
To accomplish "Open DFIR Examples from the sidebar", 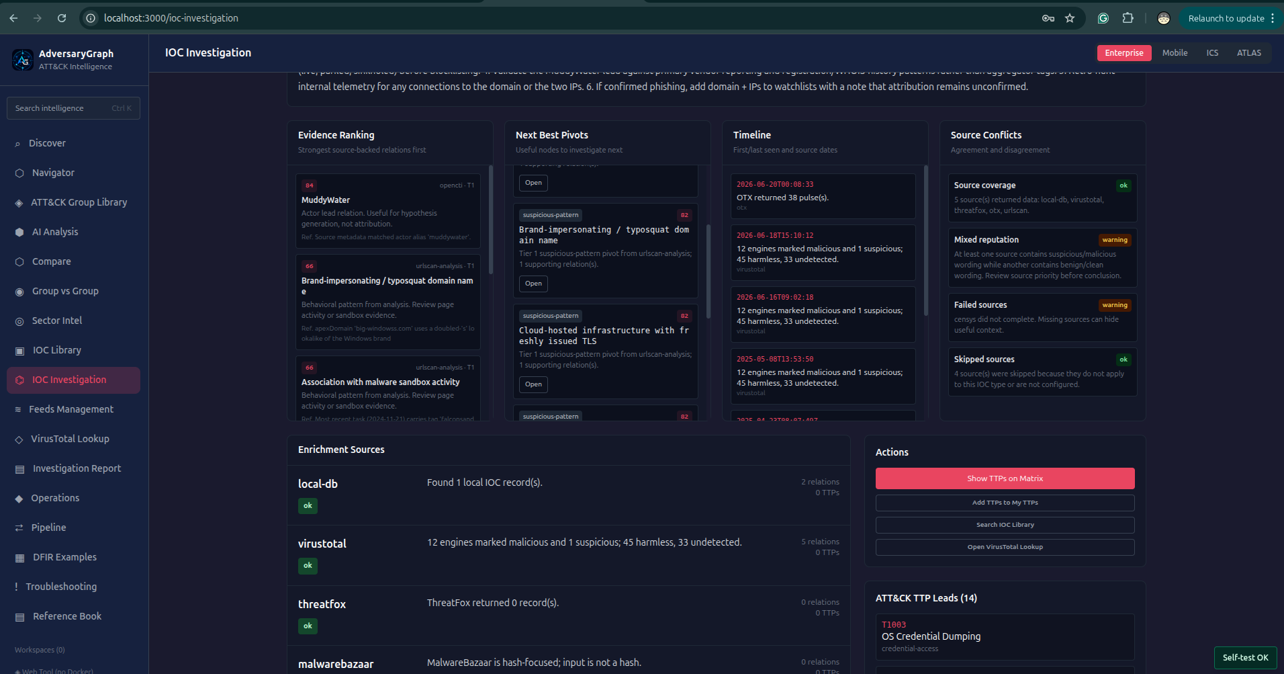I will click(x=73, y=558).
